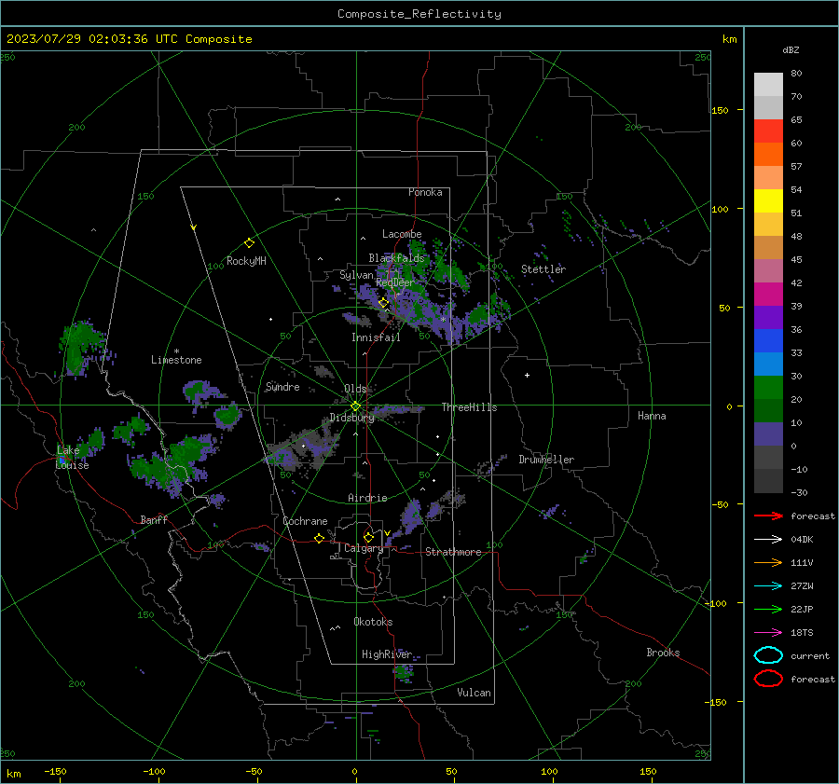Click bottom axis tick label -150
The height and width of the screenshot is (784, 839).
[x=56, y=771]
